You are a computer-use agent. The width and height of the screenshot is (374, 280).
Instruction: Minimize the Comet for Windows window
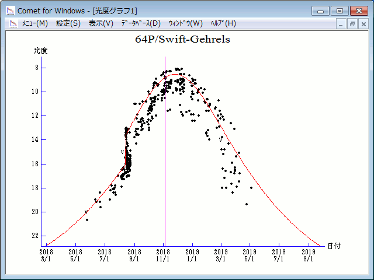320,11
